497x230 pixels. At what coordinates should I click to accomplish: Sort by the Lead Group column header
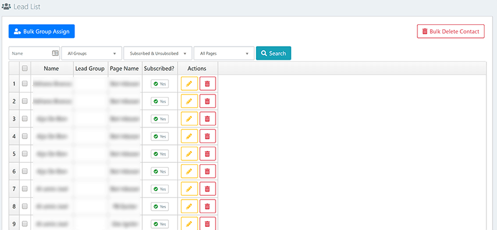click(x=90, y=68)
